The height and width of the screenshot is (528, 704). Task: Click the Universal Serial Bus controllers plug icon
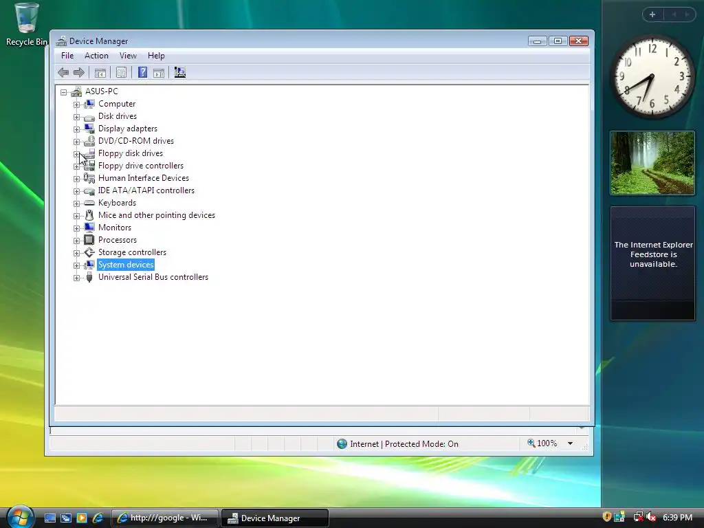click(89, 278)
